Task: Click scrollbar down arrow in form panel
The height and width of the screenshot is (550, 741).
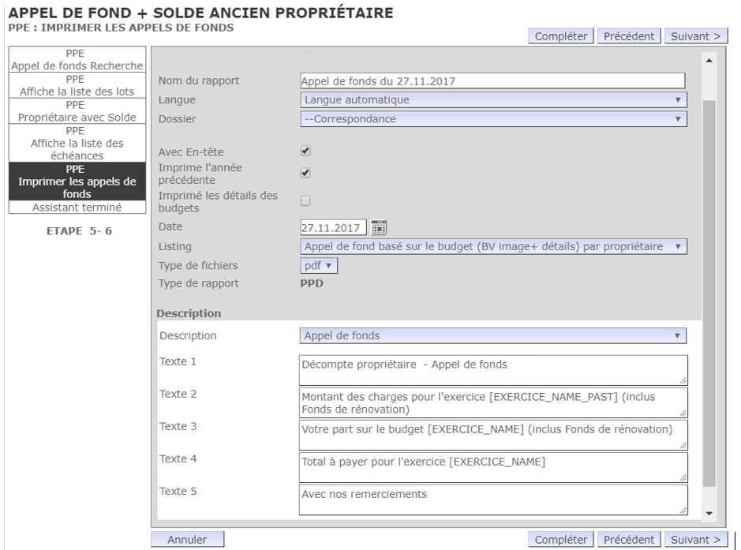Action: 708,514
